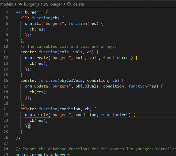Click the JS file icon in breadcrumb
The width and height of the screenshot is (176, 156).
click(20, 4)
